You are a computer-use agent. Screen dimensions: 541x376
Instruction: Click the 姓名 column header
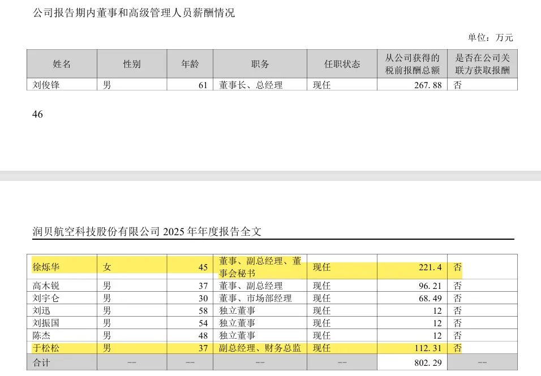(x=62, y=64)
